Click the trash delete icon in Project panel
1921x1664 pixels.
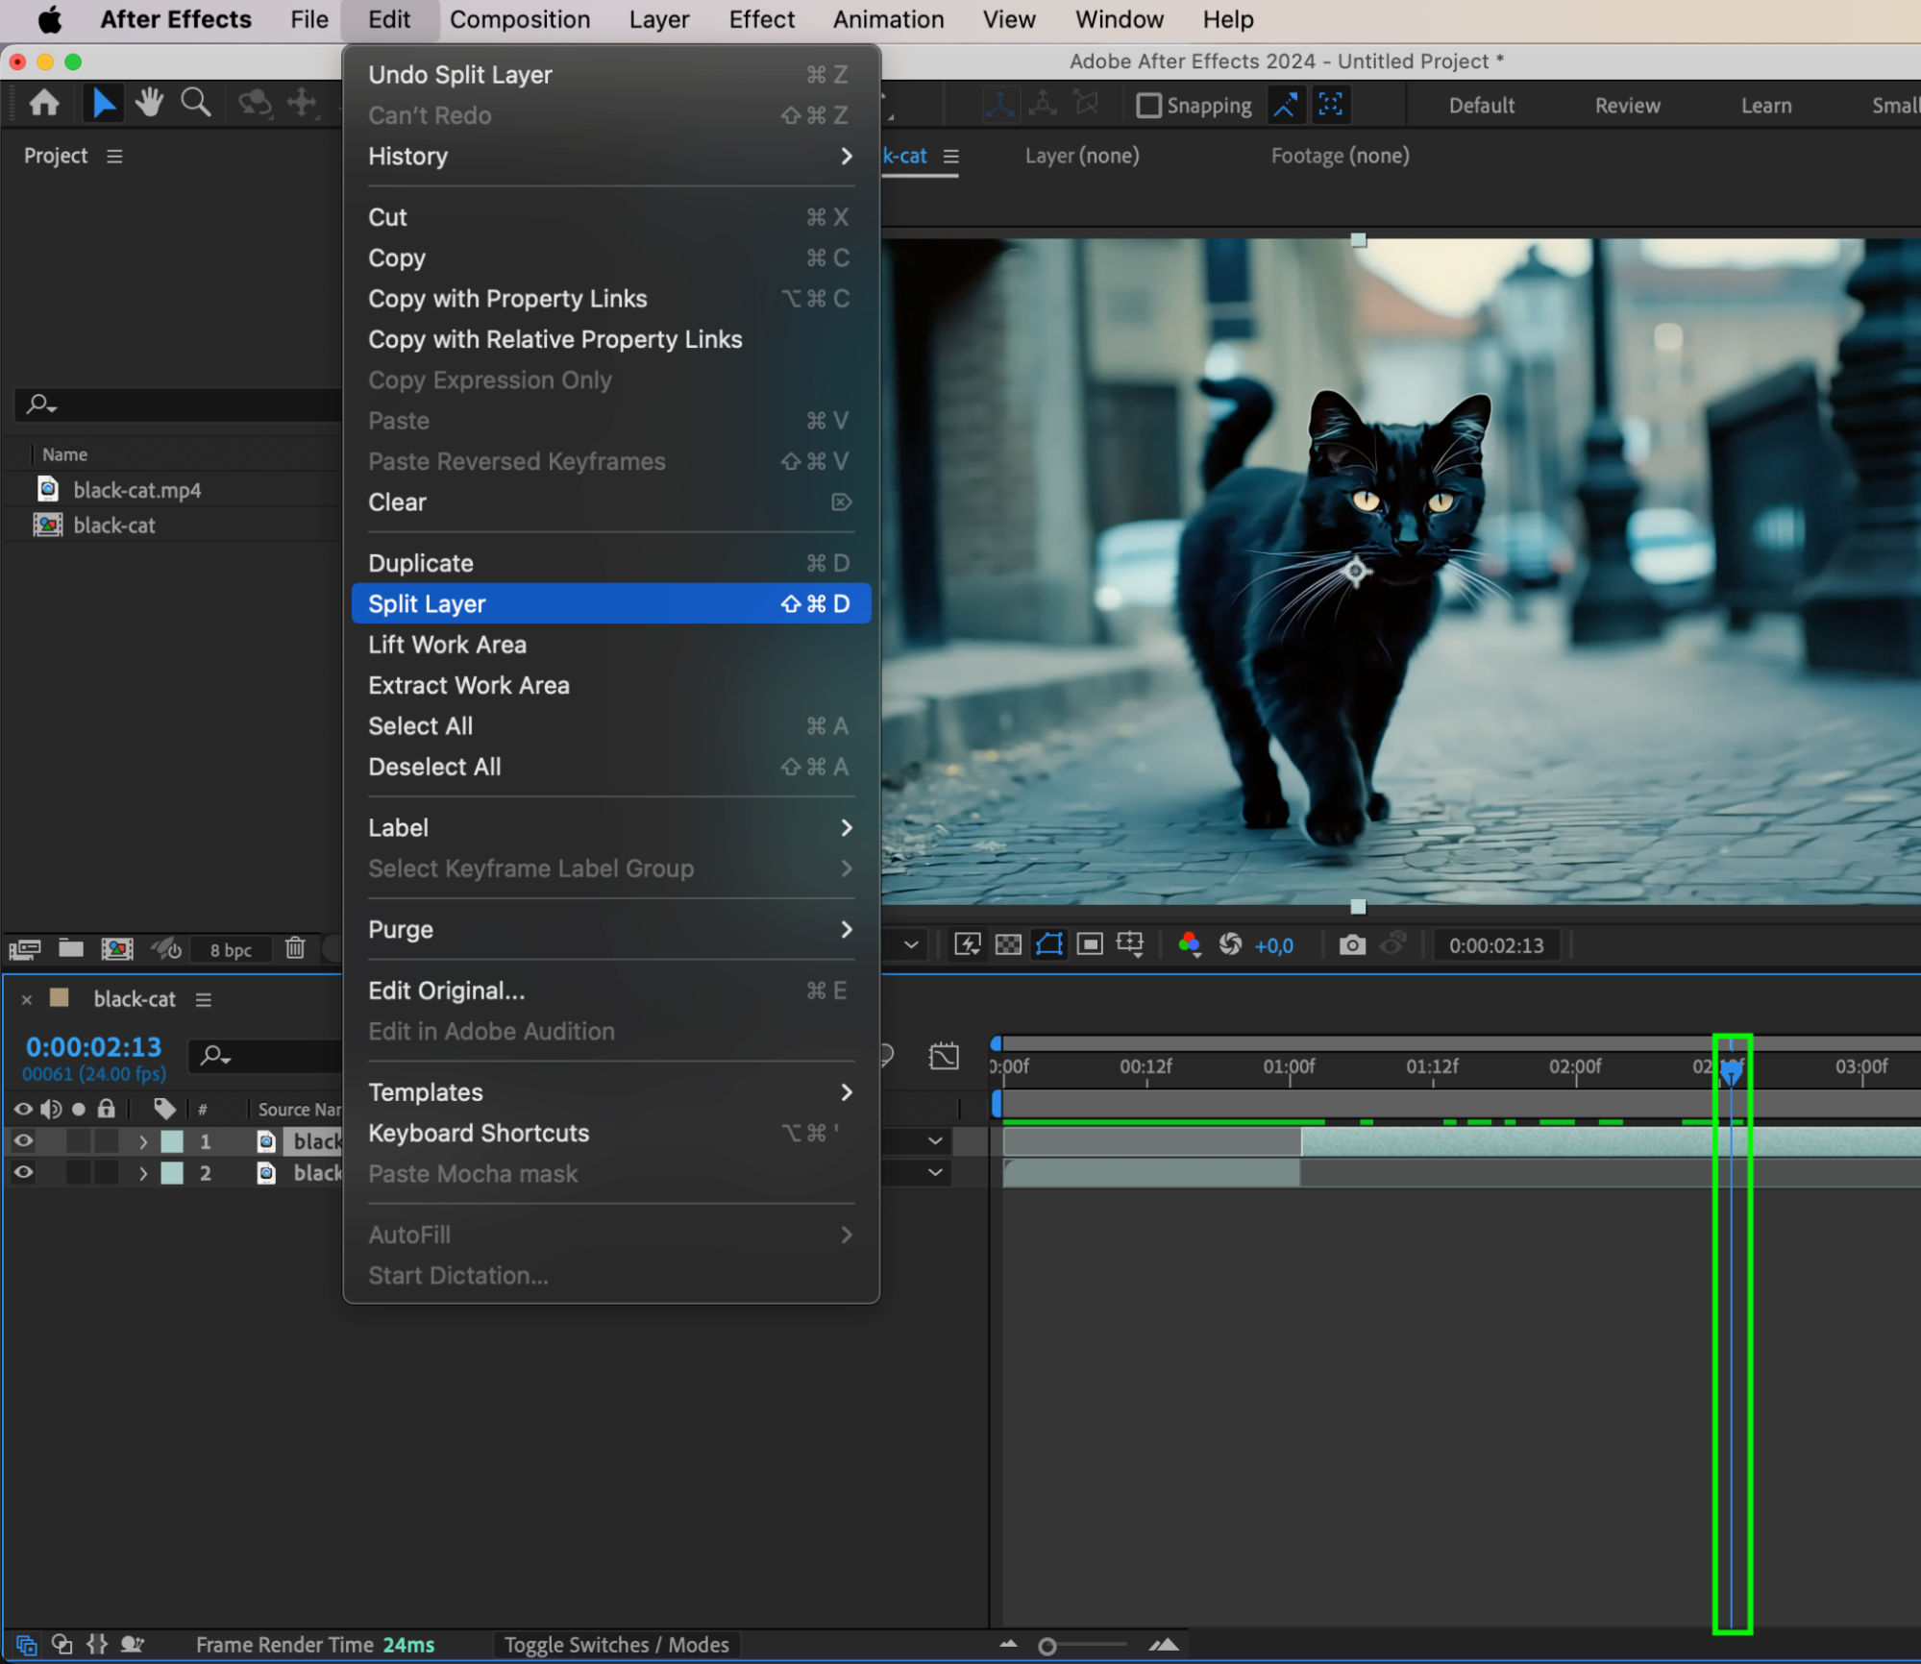click(x=295, y=949)
